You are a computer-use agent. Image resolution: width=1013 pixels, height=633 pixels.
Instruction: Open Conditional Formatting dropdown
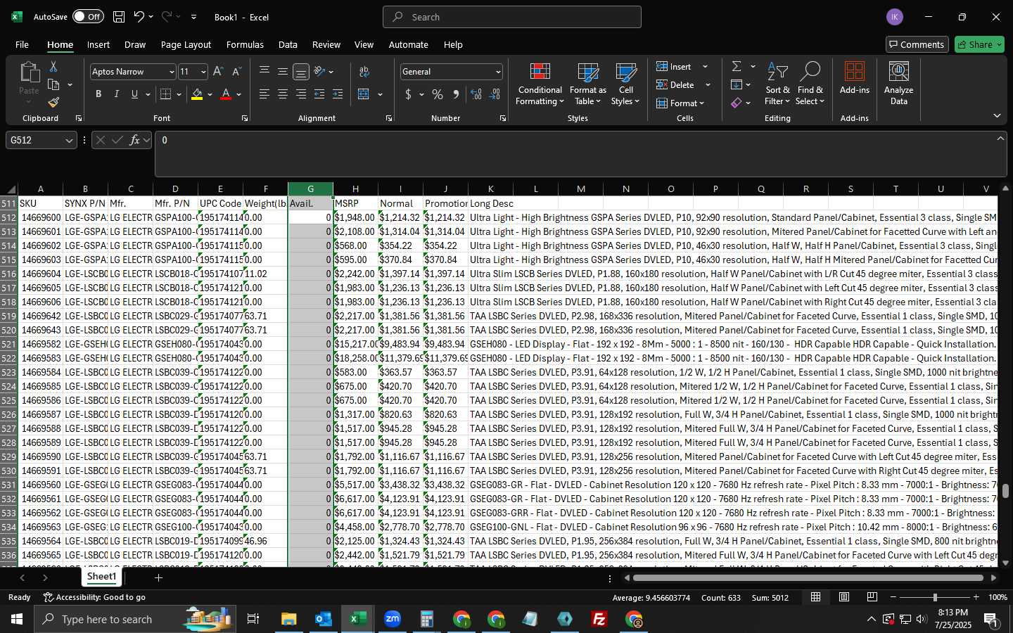540,84
